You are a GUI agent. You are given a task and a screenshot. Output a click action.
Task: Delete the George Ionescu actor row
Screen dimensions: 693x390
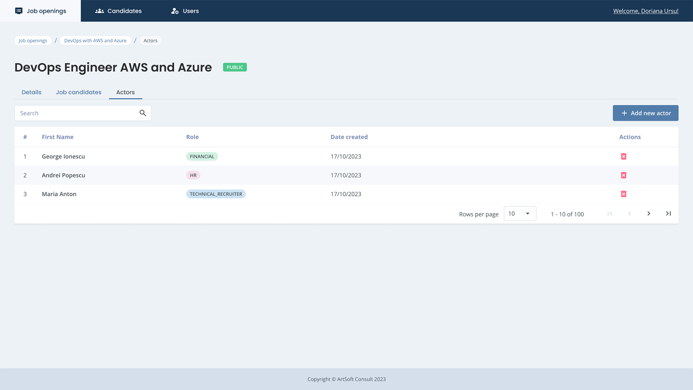[624, 156]
